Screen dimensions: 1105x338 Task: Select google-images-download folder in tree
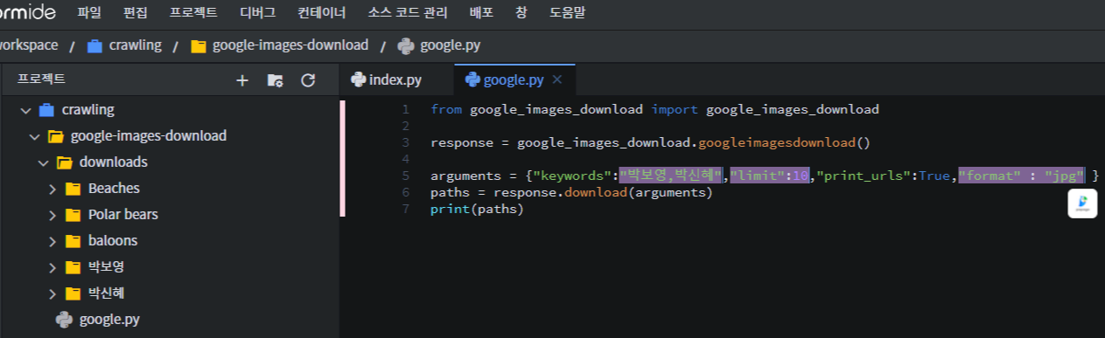coord(149,136)
